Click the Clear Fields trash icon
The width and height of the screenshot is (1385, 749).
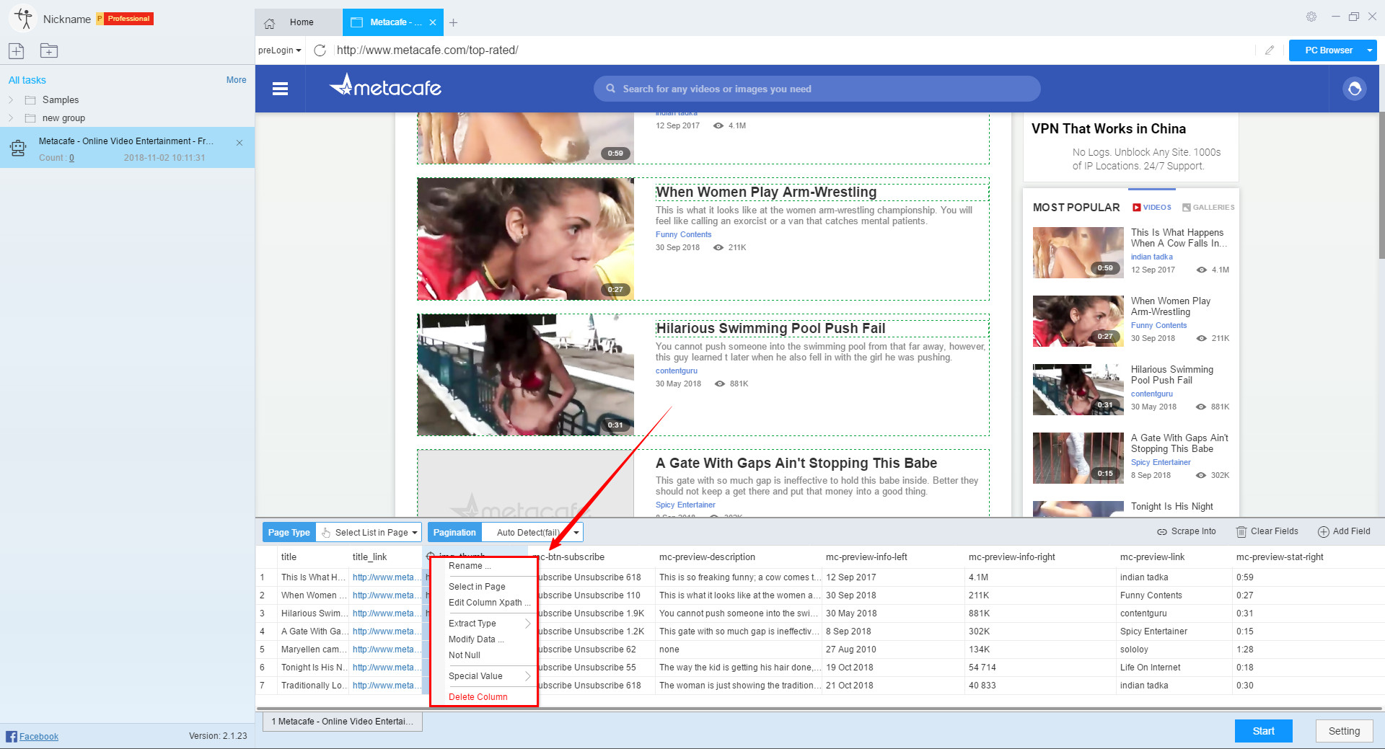click(x=1241, y=532)
